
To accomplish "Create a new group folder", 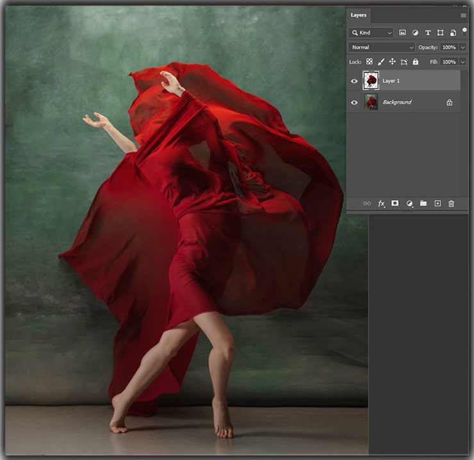I will pos(423,203).
